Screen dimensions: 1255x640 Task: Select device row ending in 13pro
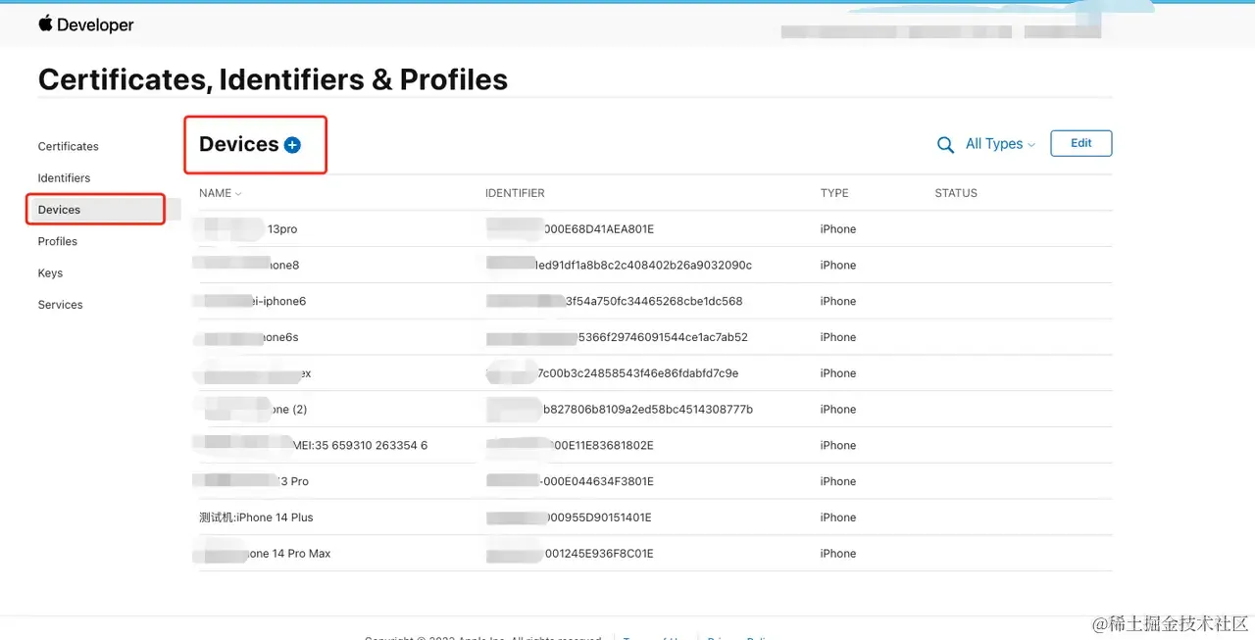pyautogui.click(x=655, y=229)
